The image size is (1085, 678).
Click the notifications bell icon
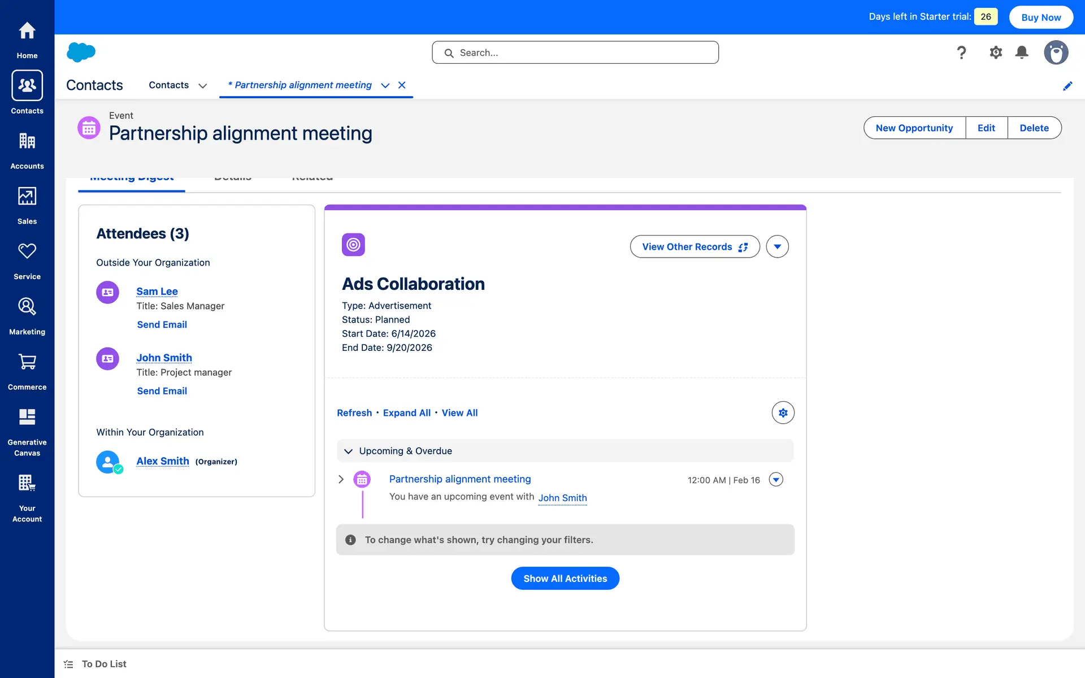pos(1022,53)
